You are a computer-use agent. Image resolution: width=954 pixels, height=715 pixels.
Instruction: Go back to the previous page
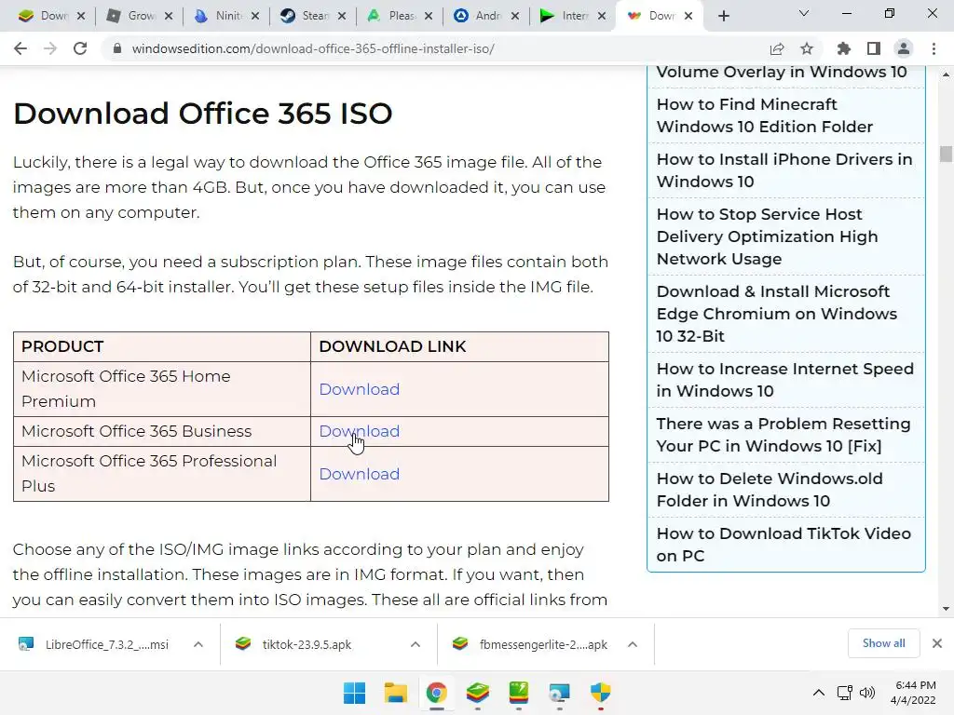(20, 48)
